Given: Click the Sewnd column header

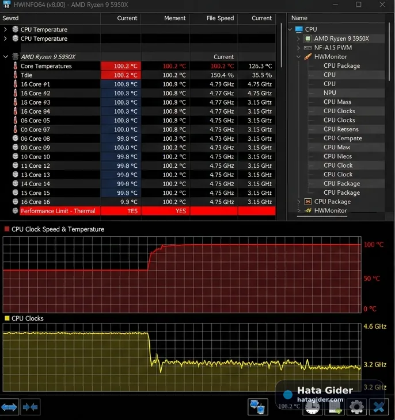Looking at the screenshot, I should click(10, 18).
